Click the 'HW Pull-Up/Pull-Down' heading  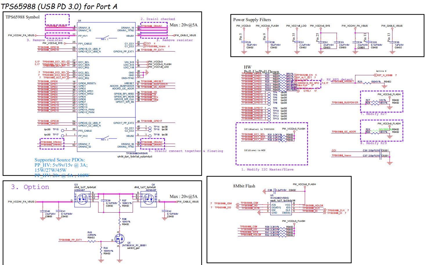pyautogui.click(x=261, y=69)
